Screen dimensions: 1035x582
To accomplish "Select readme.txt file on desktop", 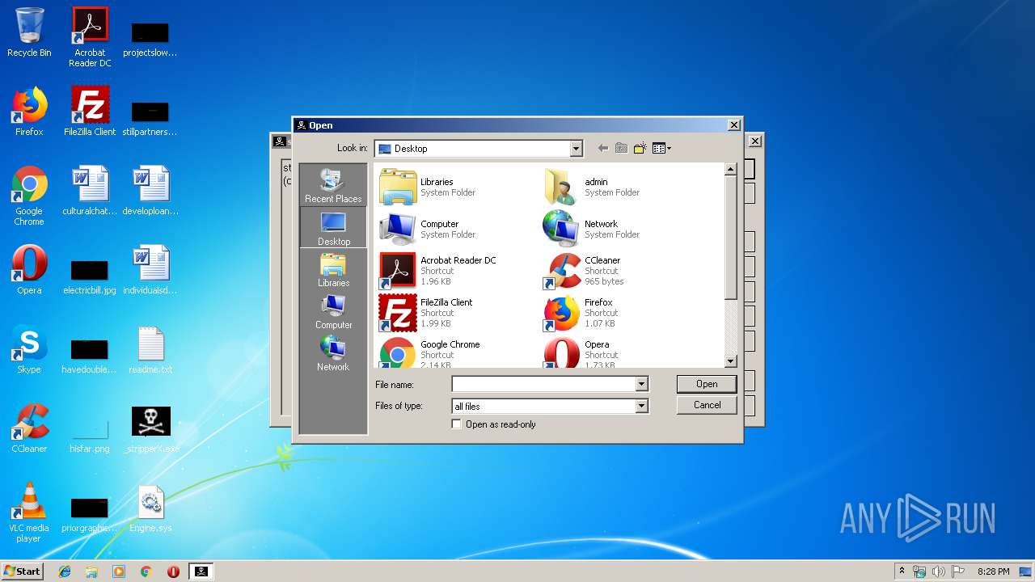I will [x=150, y=349].
